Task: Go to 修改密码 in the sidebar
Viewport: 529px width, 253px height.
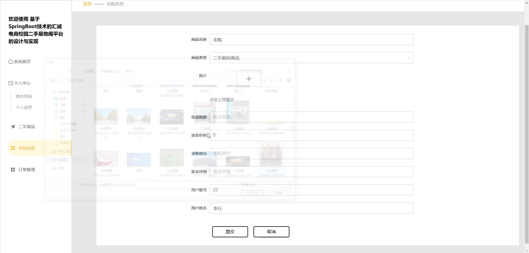Action: click(x=24, y=96)
